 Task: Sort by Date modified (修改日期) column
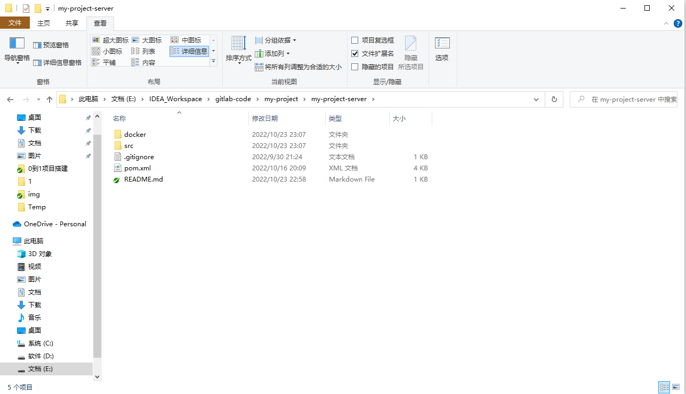287,118
